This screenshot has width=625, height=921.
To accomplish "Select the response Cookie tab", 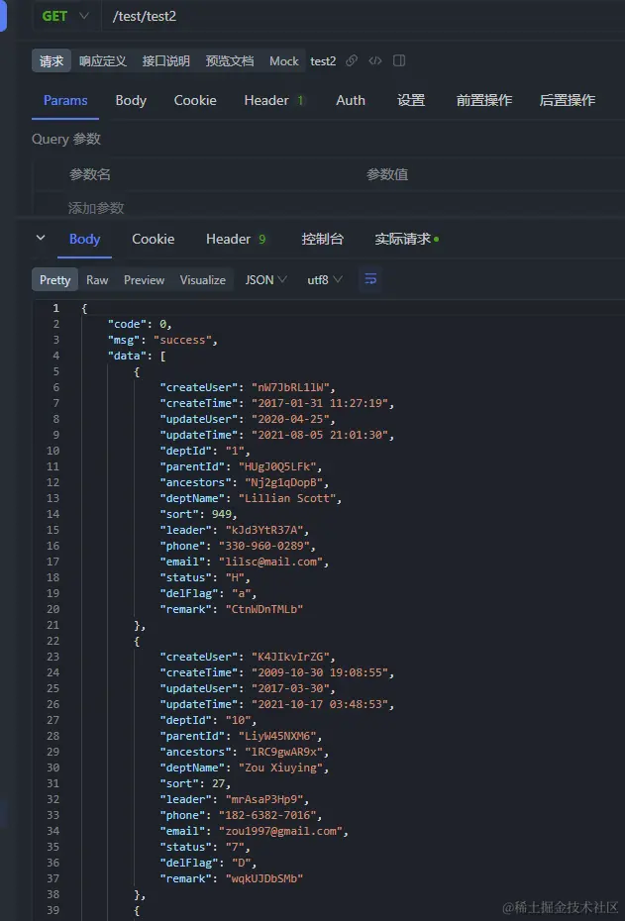I will 153,239.
